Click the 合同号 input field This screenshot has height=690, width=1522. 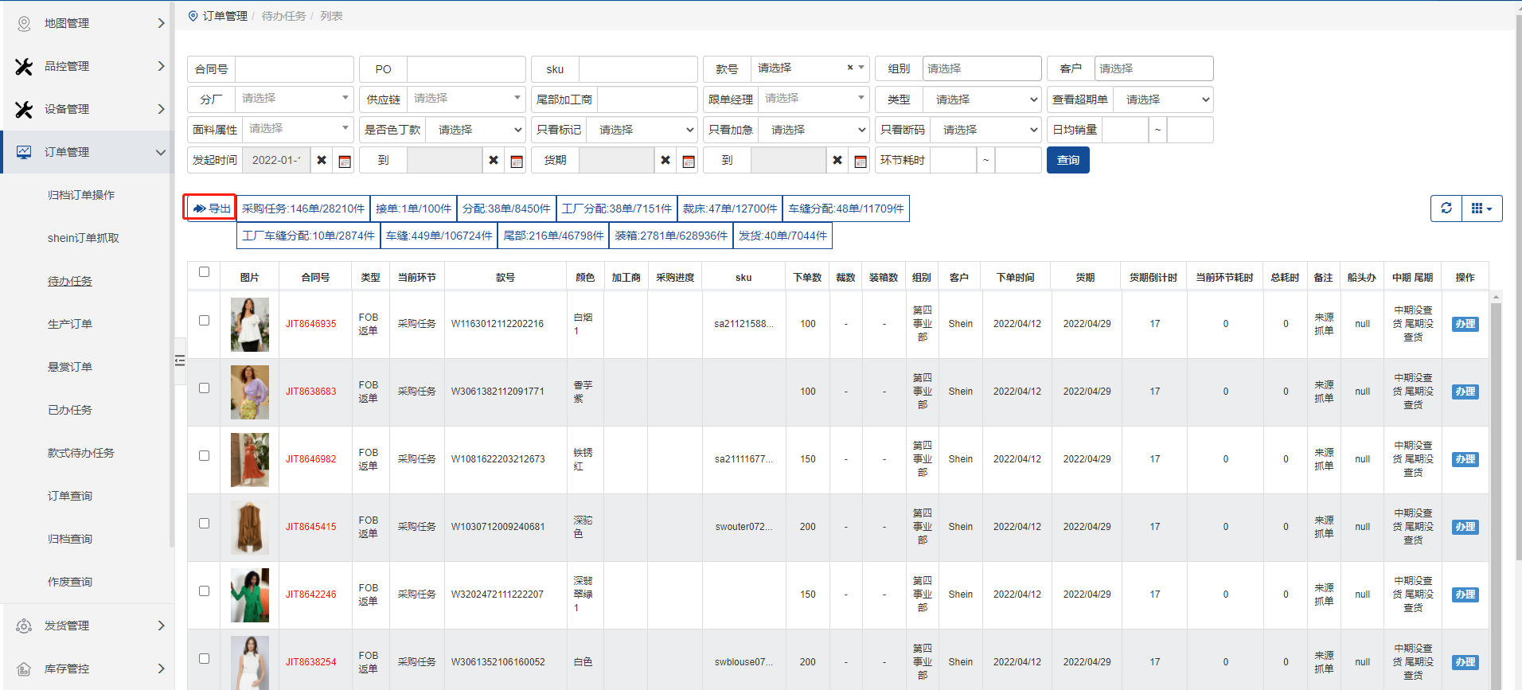coord(294,69)
